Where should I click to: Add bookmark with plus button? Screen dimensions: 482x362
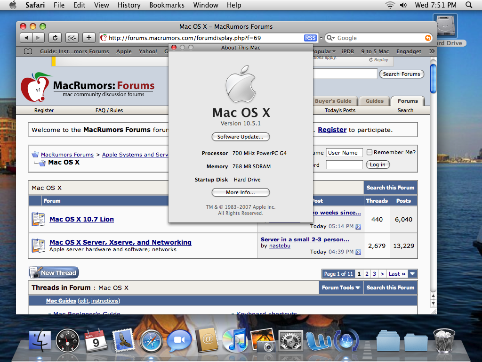pos(89,38)
